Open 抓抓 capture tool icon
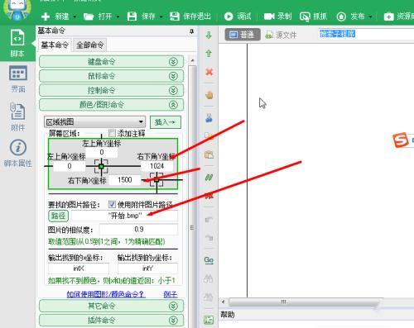 (x=305, y=17)
